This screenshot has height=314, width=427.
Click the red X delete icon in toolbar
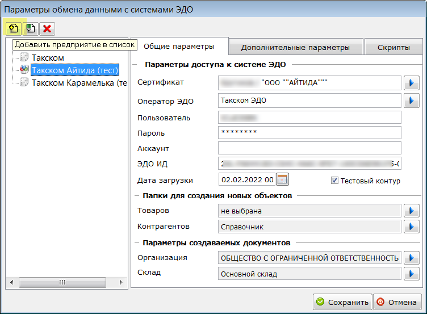(x=47, y=28)
